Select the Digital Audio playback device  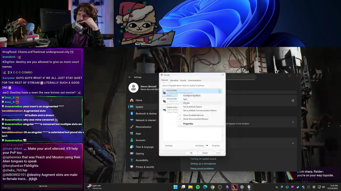[170, 109]
